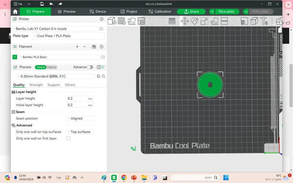This screenshot has height=183, width=293.
Task: Search process settings magnifier icon
Action: click(104, 76)
